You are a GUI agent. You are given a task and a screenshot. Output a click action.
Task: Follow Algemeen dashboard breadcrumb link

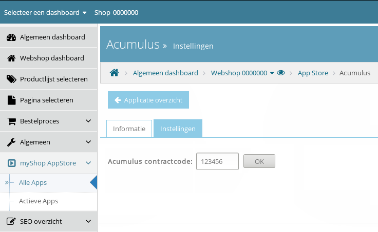(x=165, y=73)
